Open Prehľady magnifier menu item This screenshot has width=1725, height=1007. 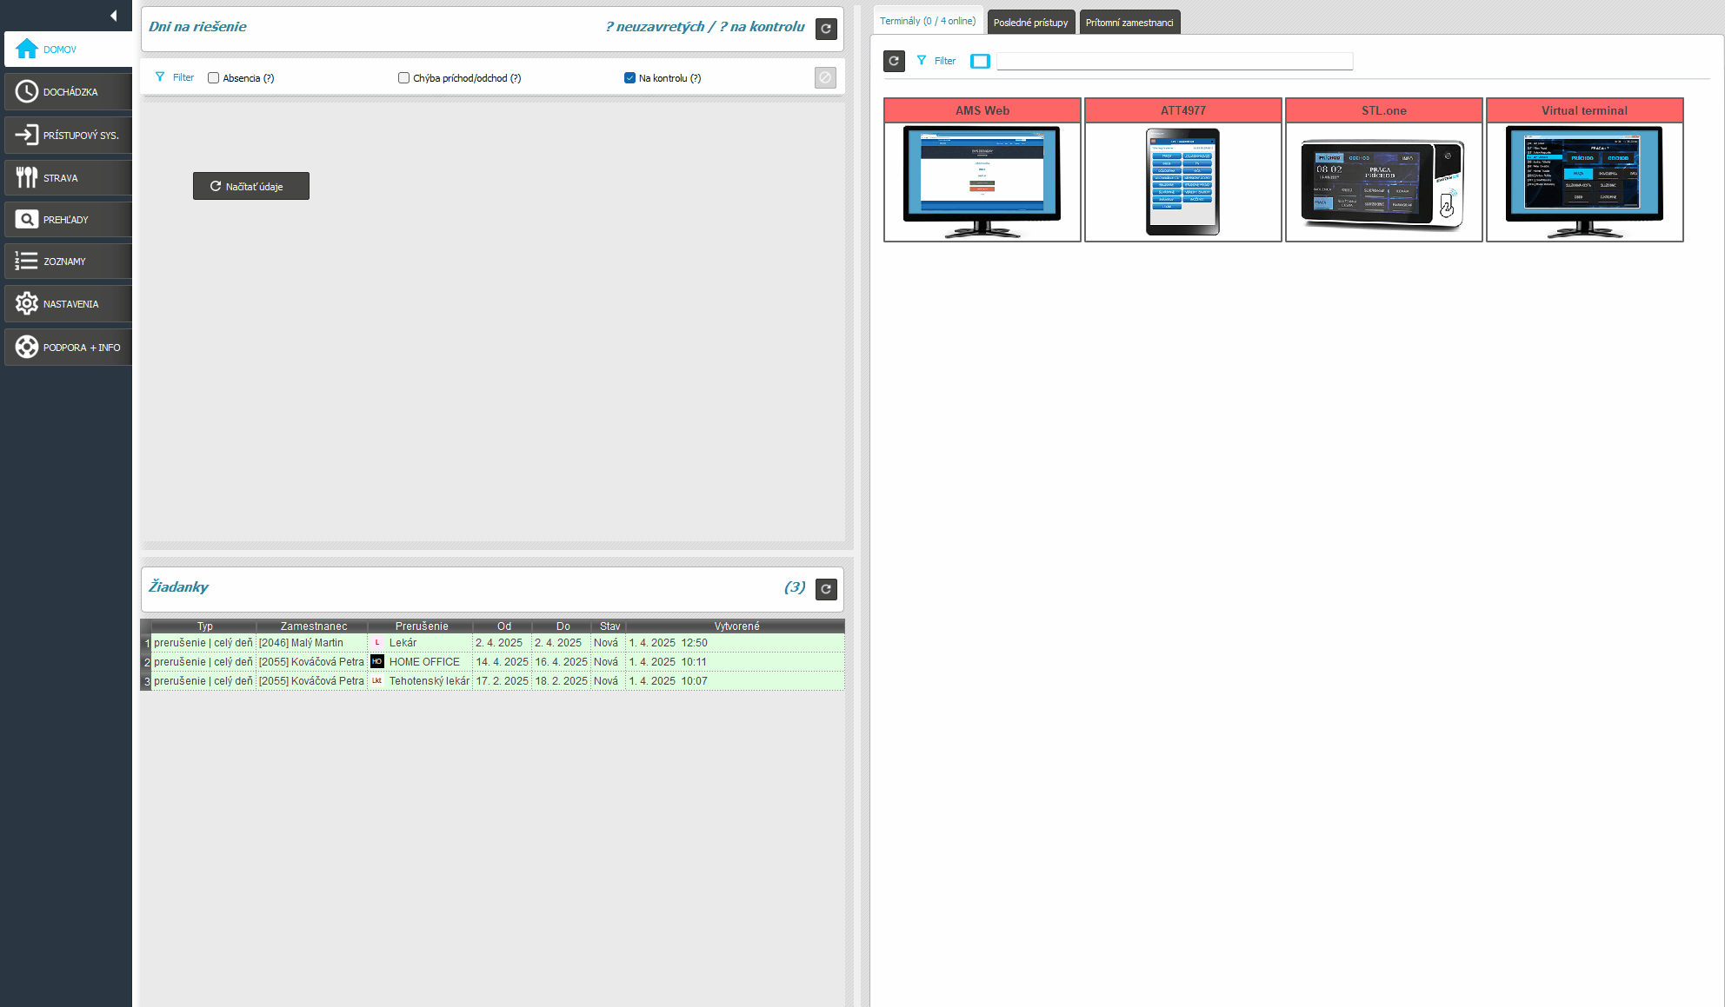[x=68, y=220]
